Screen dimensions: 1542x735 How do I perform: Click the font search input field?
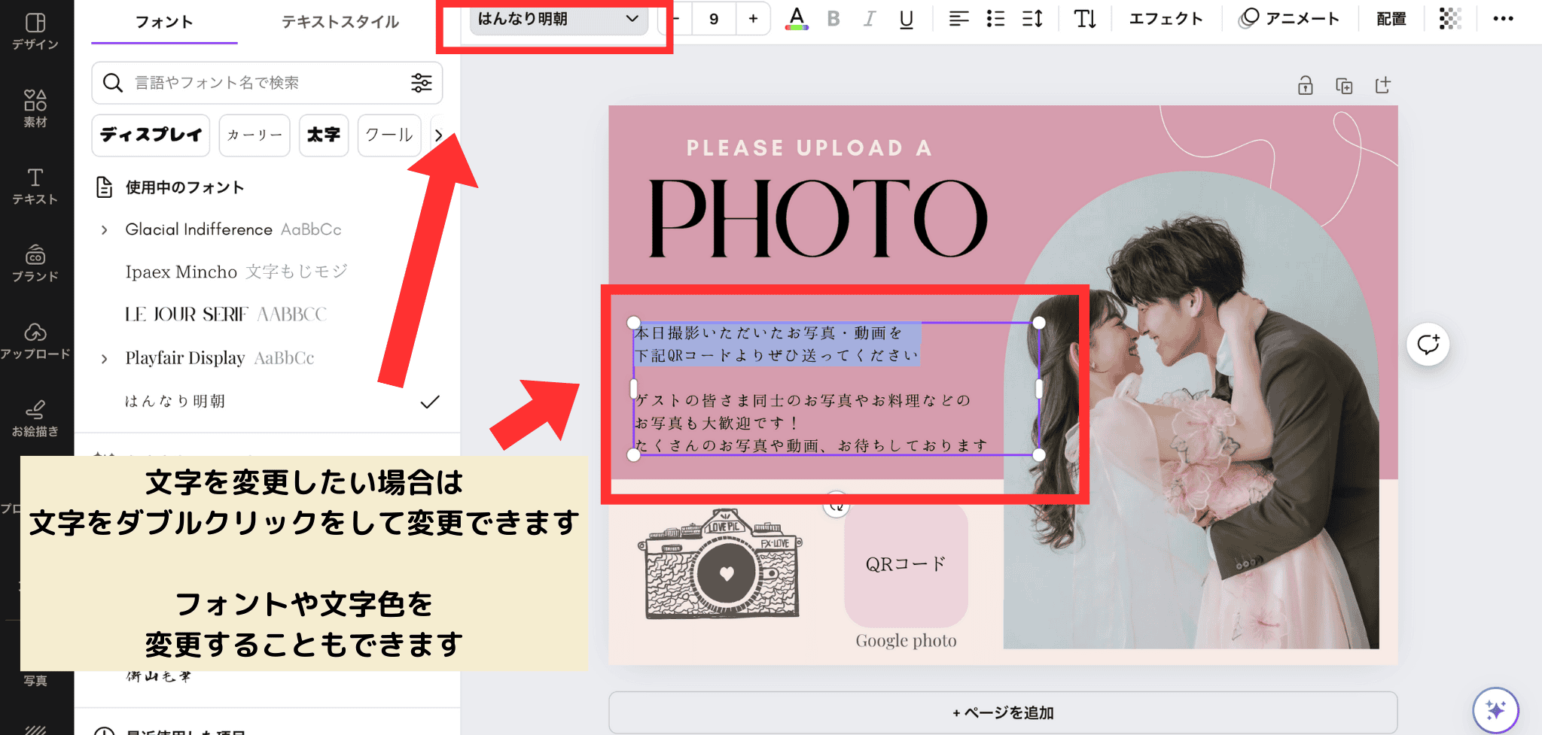(264, 83)
